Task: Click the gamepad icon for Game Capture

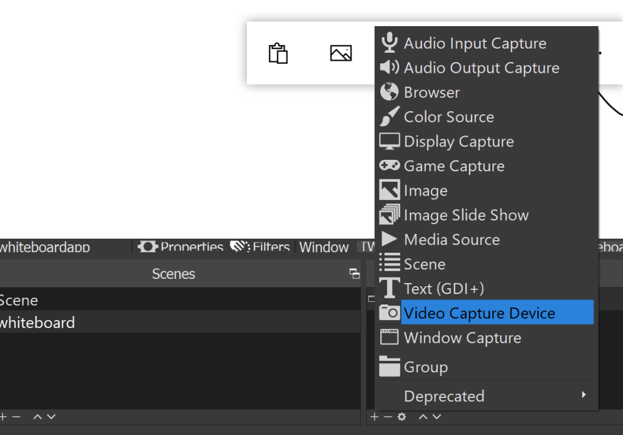Action: pos(389,165)
